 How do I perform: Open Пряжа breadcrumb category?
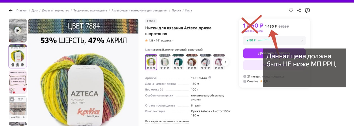click(x=176, y=10)
